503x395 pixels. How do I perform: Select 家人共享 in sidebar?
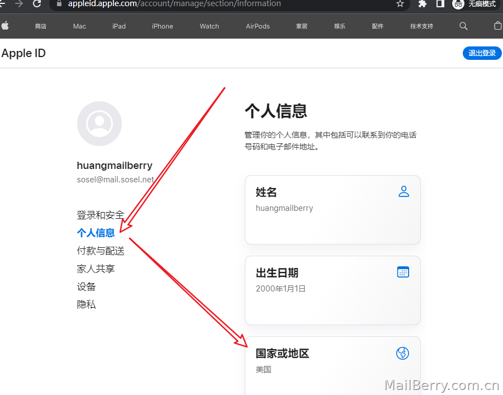tap(96, 269)
